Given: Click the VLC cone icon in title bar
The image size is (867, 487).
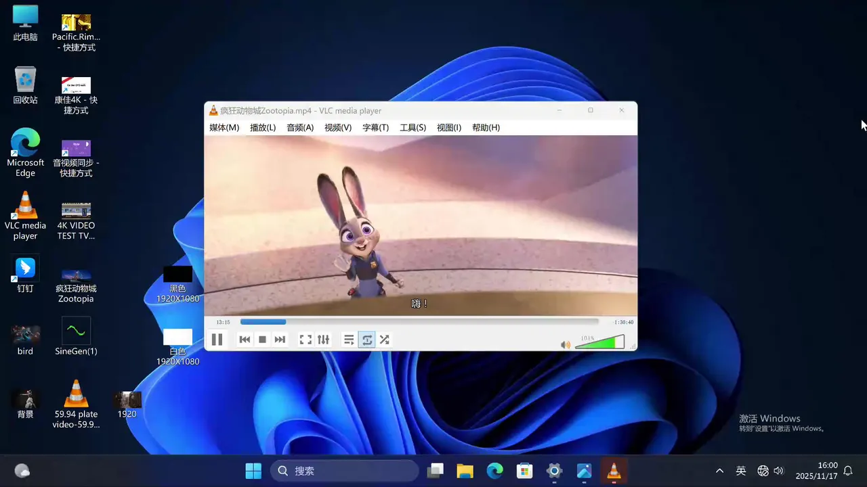Looking at the screenshot, I should 213,110.
